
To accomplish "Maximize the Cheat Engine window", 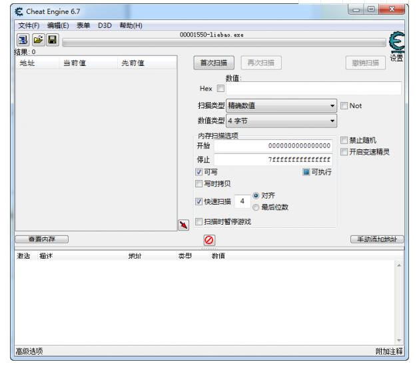I will [371, 9].
